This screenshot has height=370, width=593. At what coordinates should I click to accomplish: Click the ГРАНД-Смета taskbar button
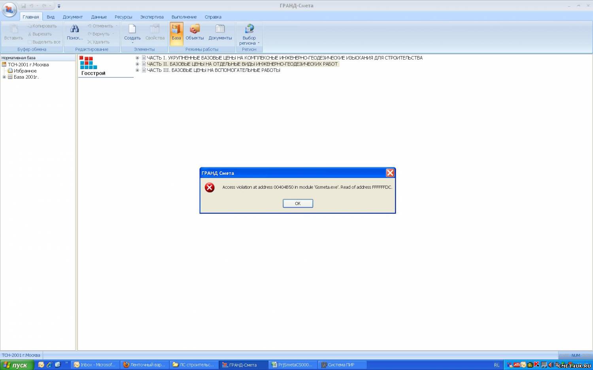click(x=243, y=365)
